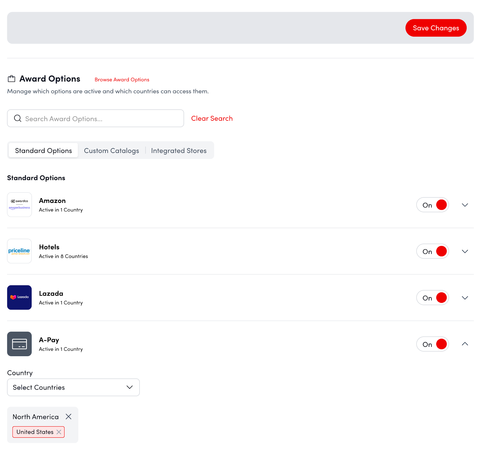
Task: Click the Lazada logo icon
Action: pyautogui.click(x=19, y=297)
